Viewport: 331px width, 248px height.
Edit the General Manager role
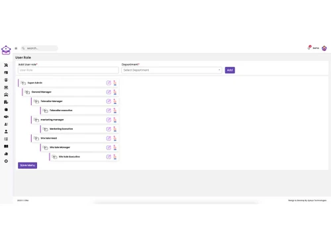pyautogui.click(x=109, y=92)
